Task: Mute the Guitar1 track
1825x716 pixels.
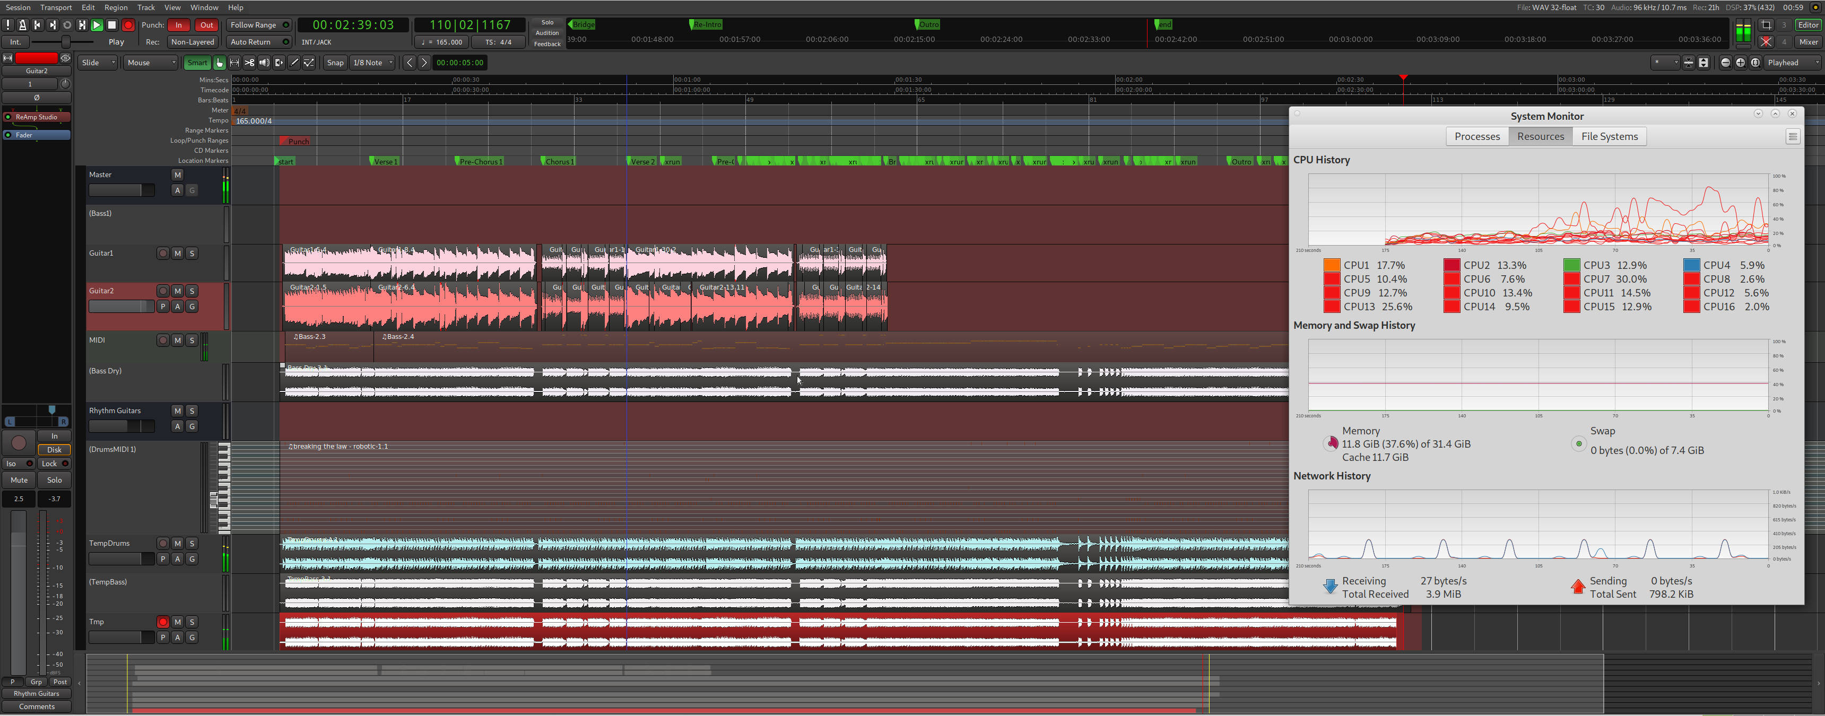Action: tap(177, 254)
